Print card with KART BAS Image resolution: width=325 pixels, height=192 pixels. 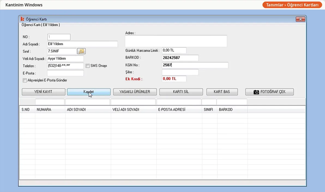point(222,92)
